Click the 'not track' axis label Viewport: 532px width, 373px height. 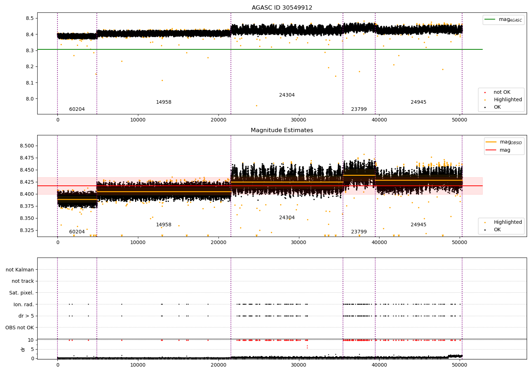[x=23, y=281]
